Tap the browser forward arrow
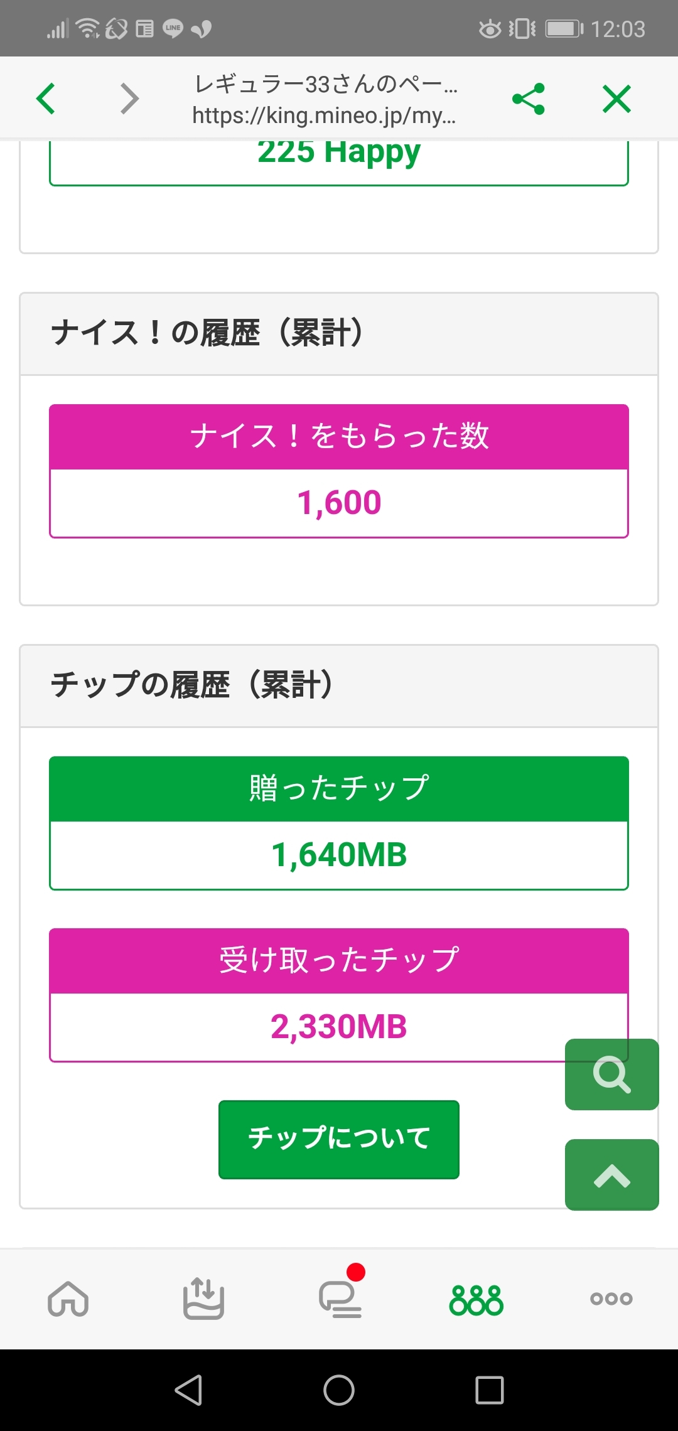This screenshot has width=678, height=1431. tap(129, 99)
